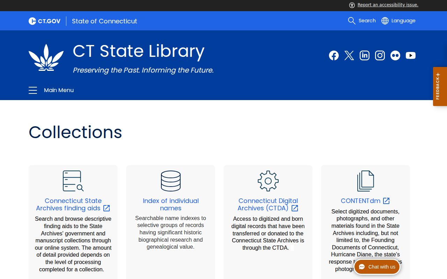447x279 pixels.
Task: Click the CT State Library title
Action: [139, 51]
